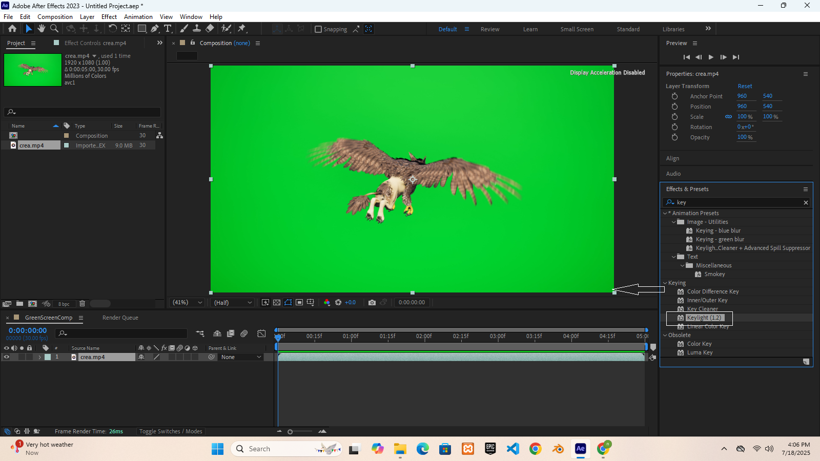The image size is (820, 461).
Task: Go to the Home screen icon
Action: 12,29
